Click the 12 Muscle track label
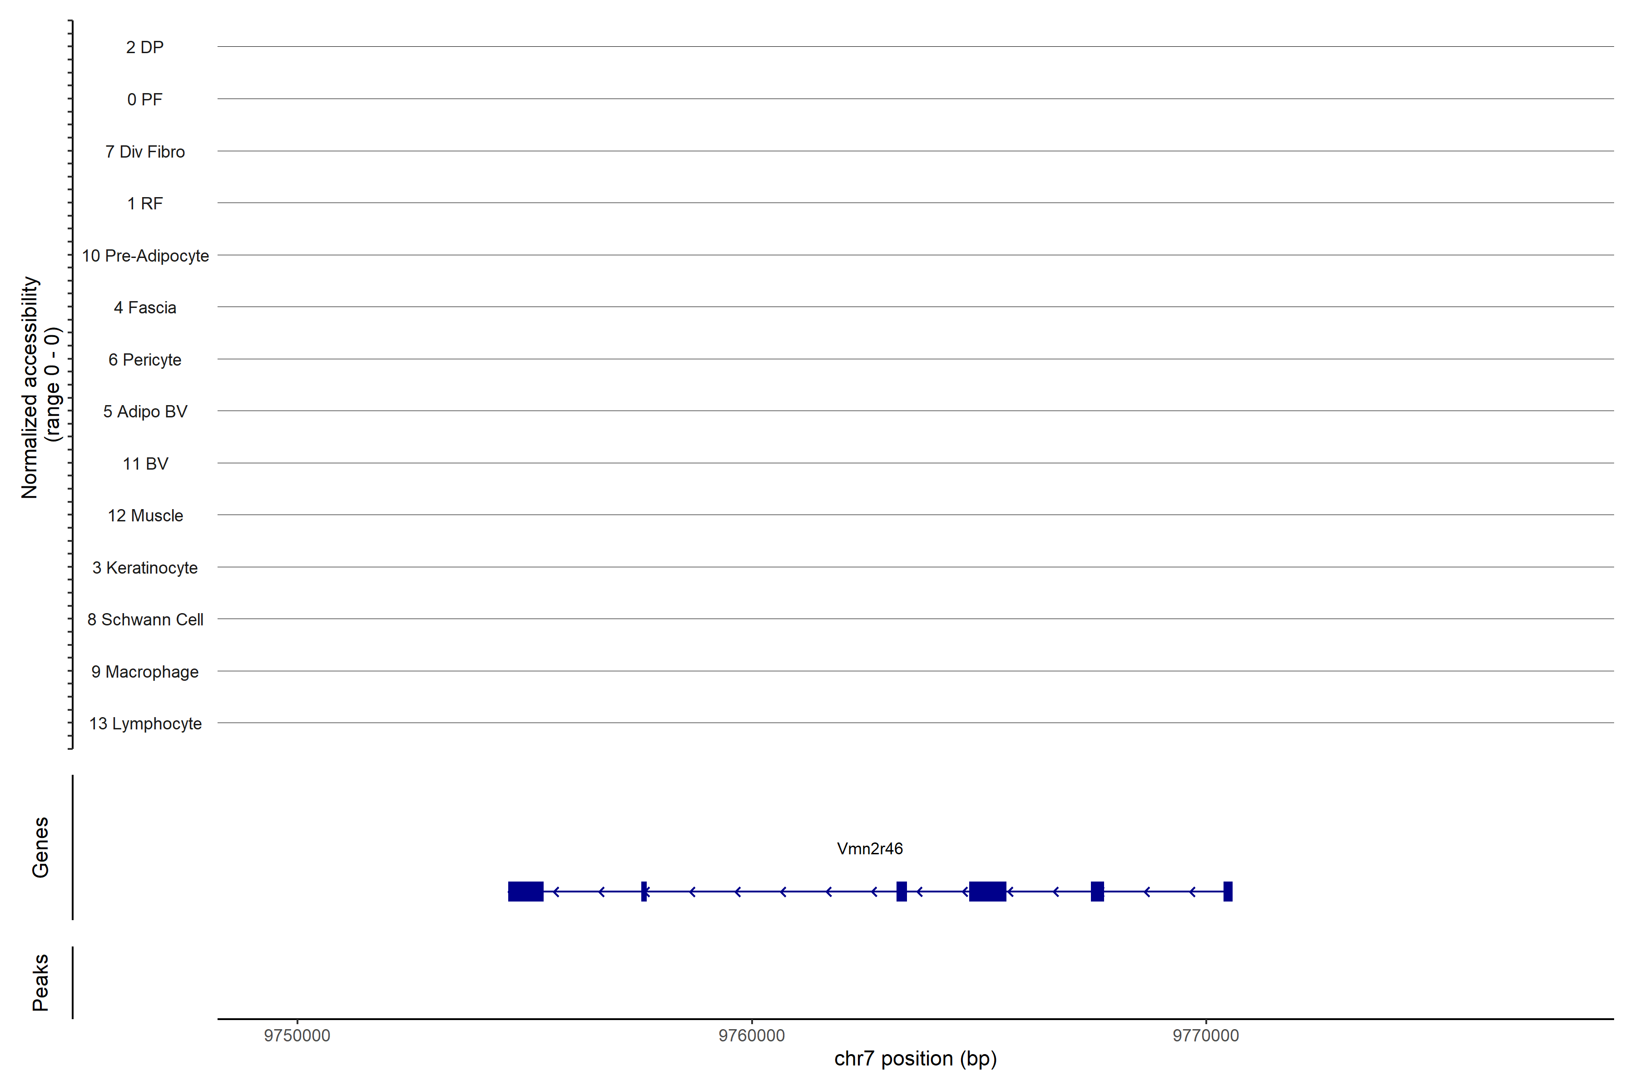The width and height of the screenshot is (1635, 1090). click(x=144, y=516)
